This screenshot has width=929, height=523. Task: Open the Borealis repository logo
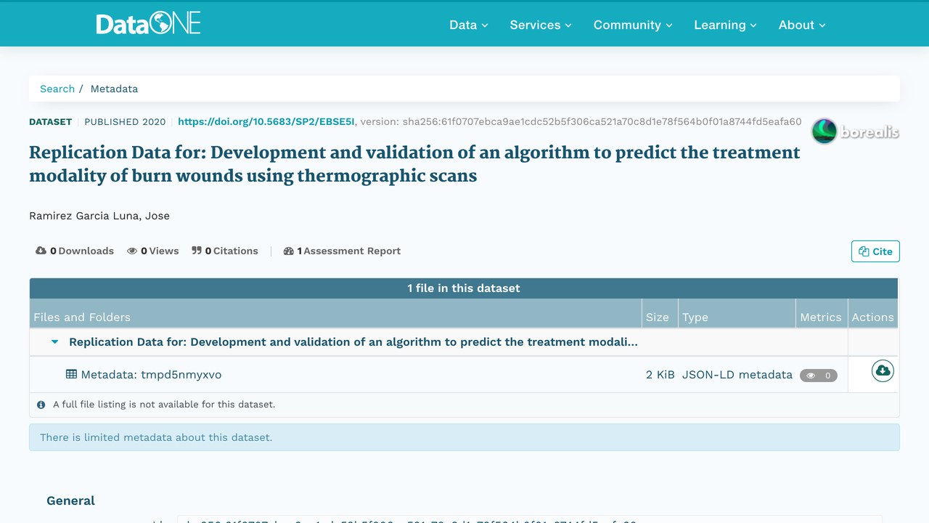[x=855, y=131]
